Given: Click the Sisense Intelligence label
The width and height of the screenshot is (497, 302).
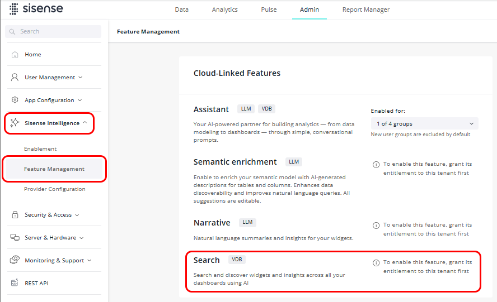Looking at the screenshot, I should pyautogui.click(x=52, y=123).
